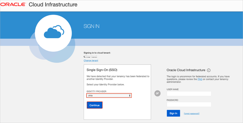Click the USER NAME field label
This screenshot has height=123, width=243.
173,89
